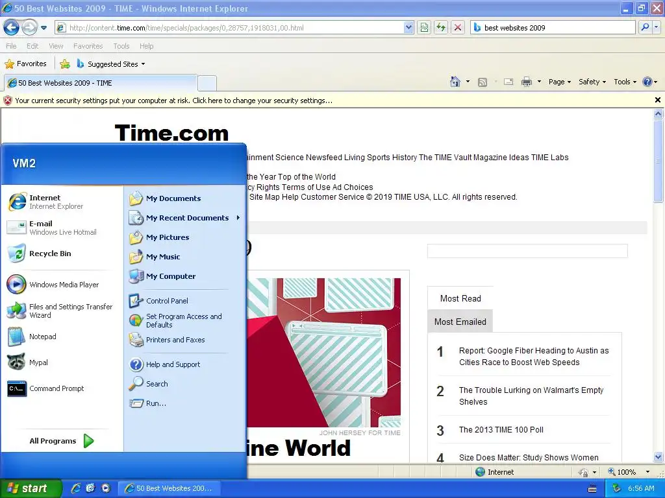The width and height of the screenshot is (665, 498).
Task: Click the Favorites star button
Action: click(25, 64)
